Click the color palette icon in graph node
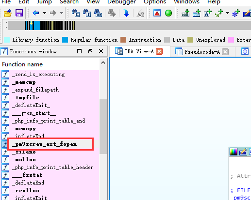Viewport: 251px width, 200px height. click(x=234, y=152)
